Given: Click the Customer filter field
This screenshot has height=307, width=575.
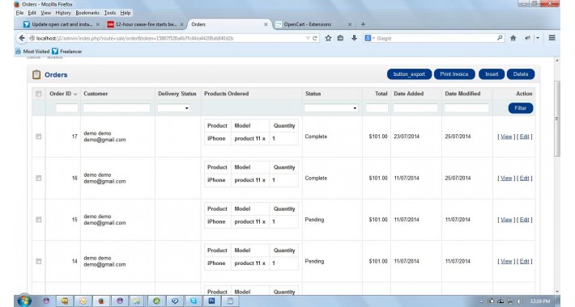Looking at the screenshot, I should (117, 108).
